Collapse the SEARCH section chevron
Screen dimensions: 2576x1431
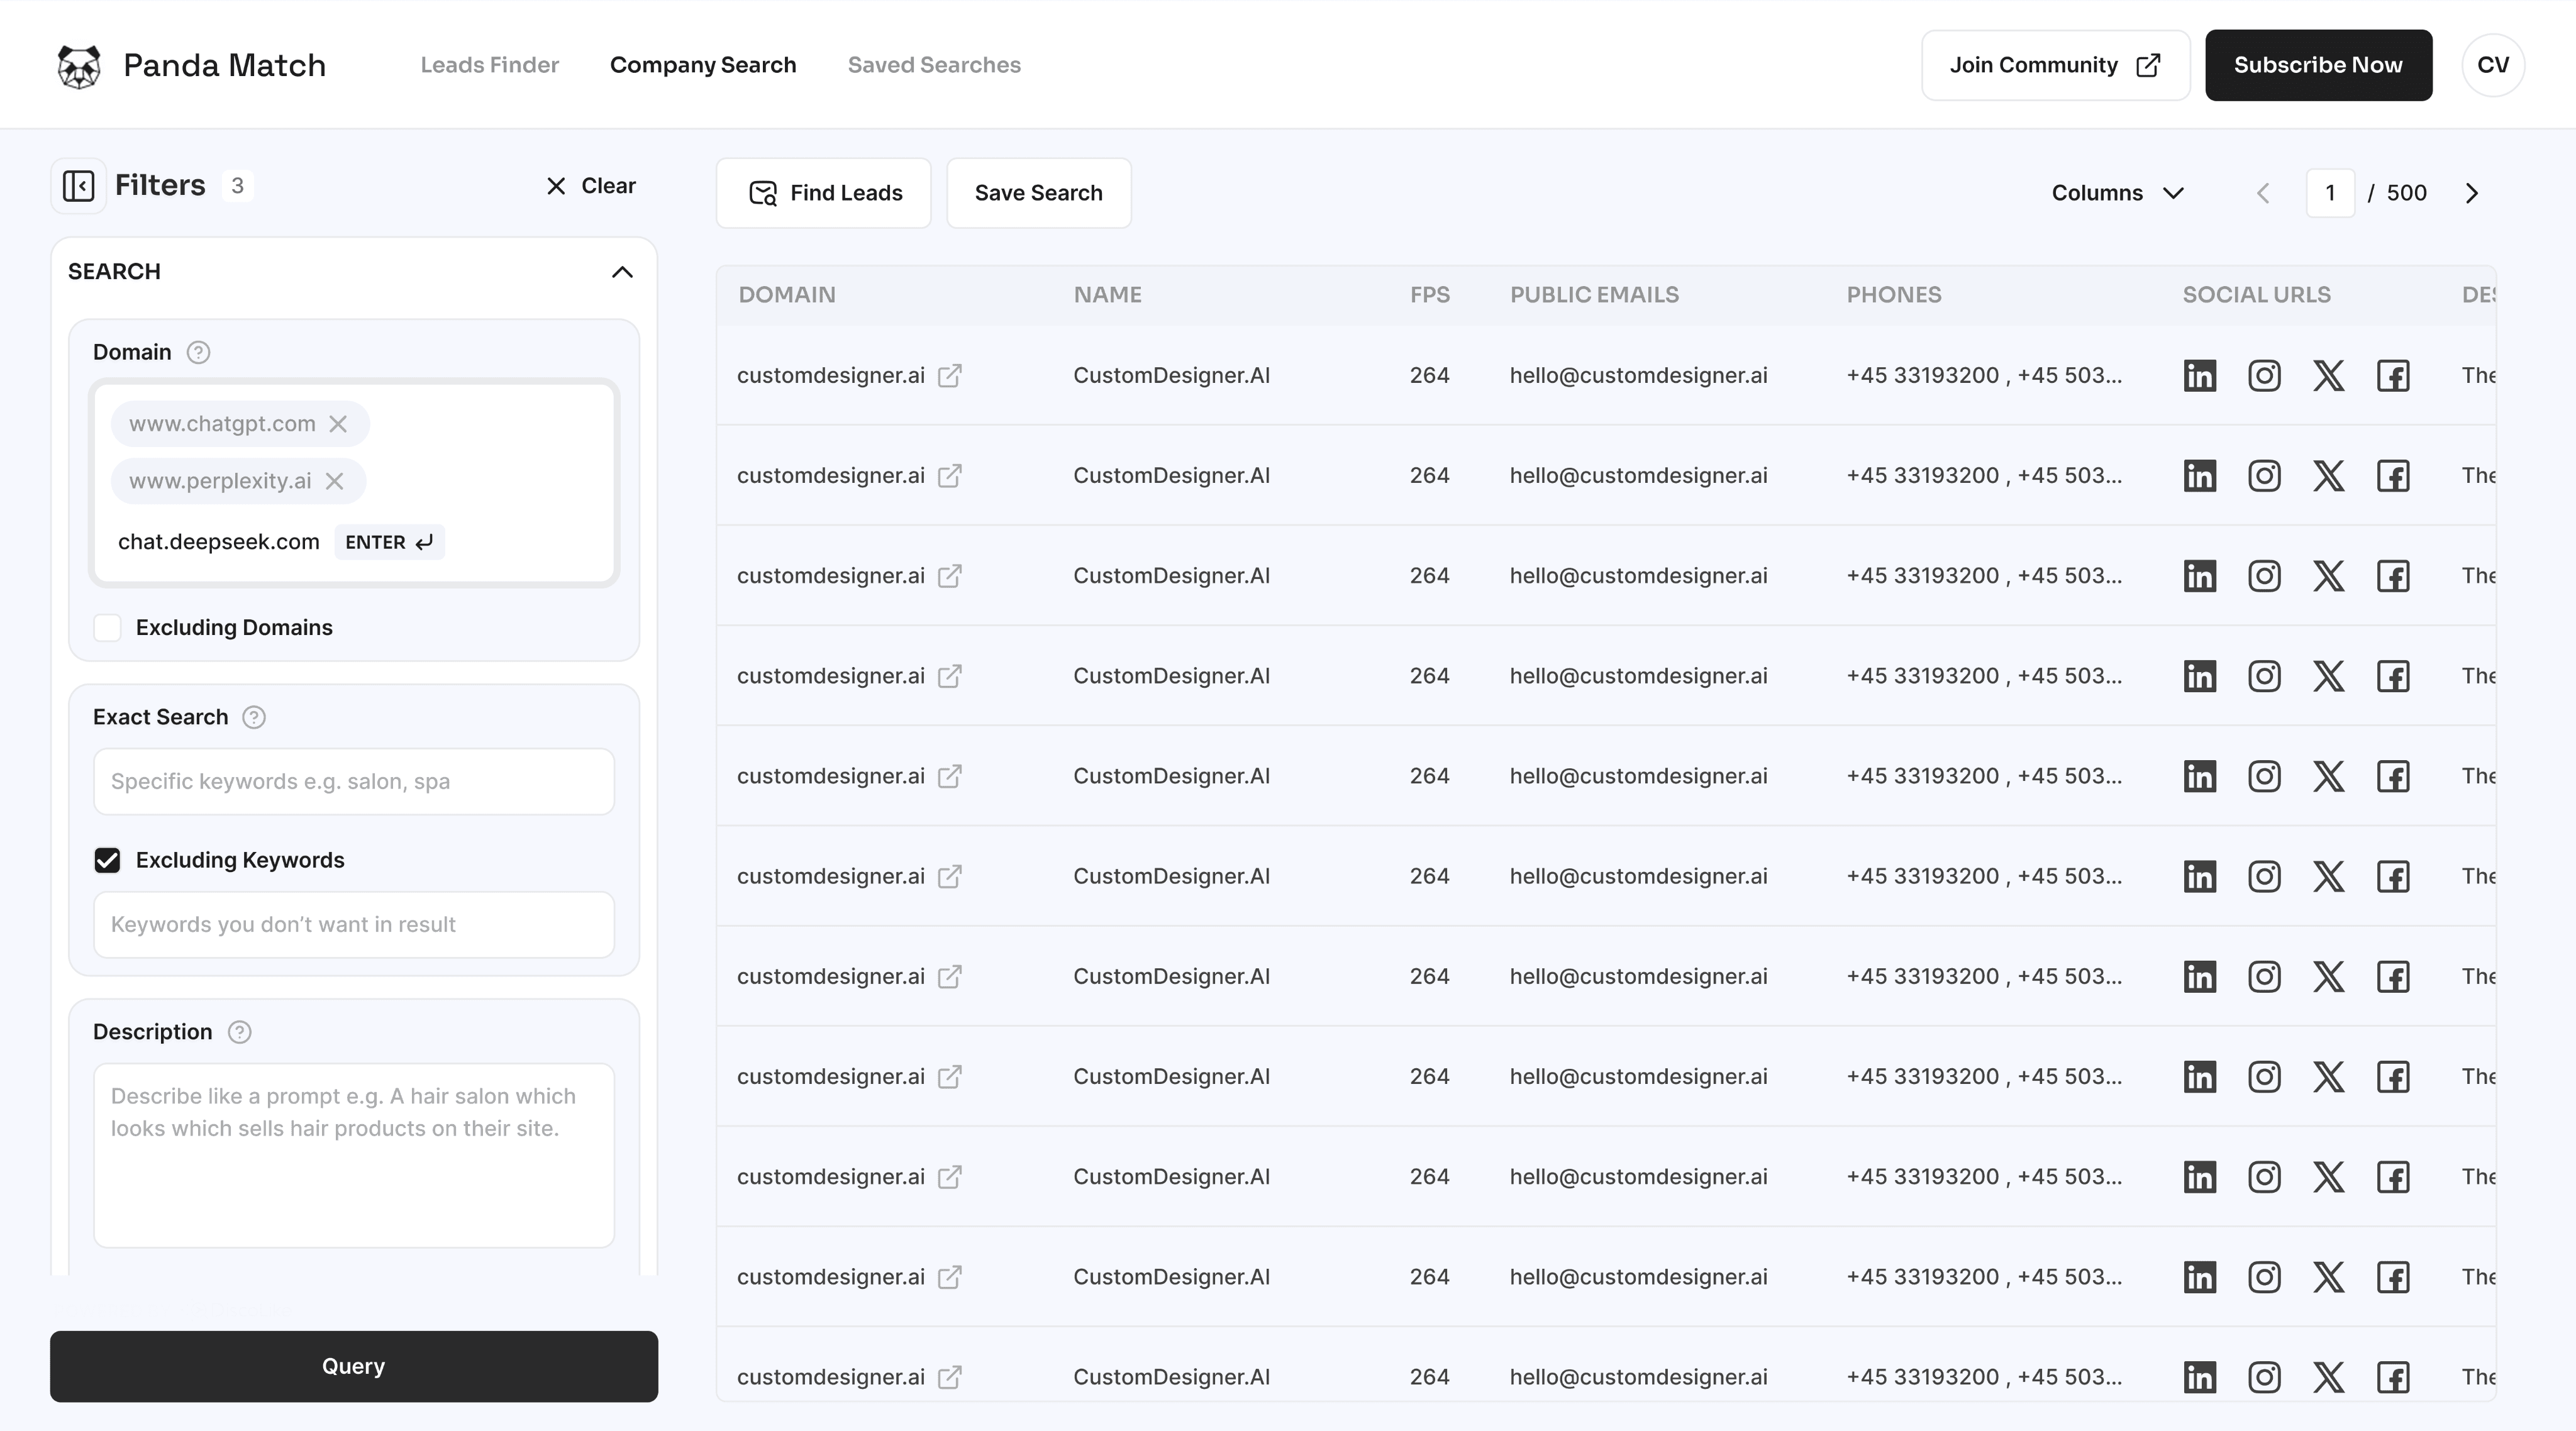tap(622, 272)
